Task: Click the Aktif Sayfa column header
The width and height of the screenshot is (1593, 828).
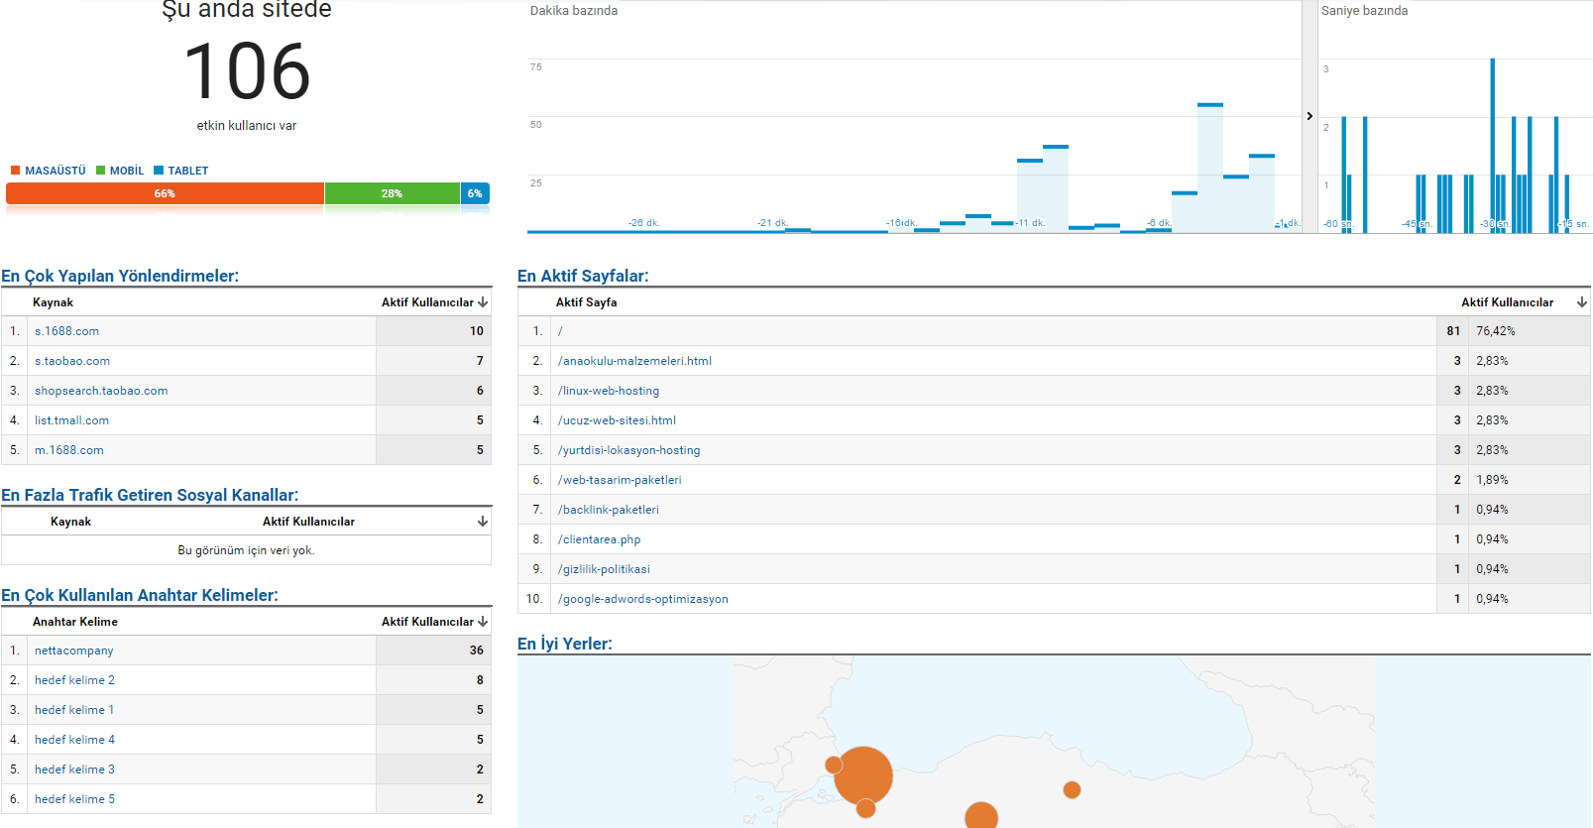Action: coord(586,302)
